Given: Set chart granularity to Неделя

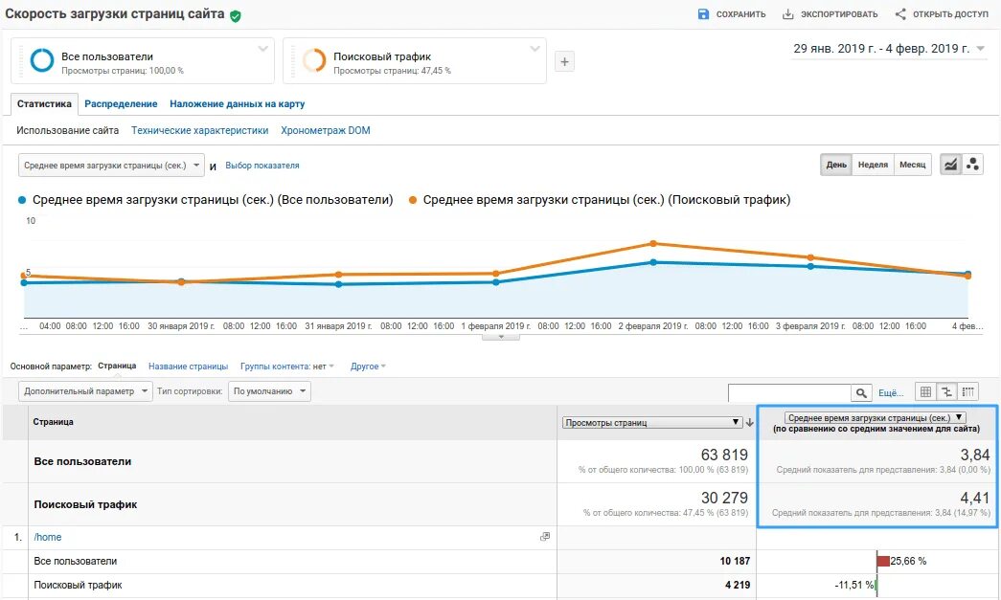Looking at the screenshot, I should [873, 165].
